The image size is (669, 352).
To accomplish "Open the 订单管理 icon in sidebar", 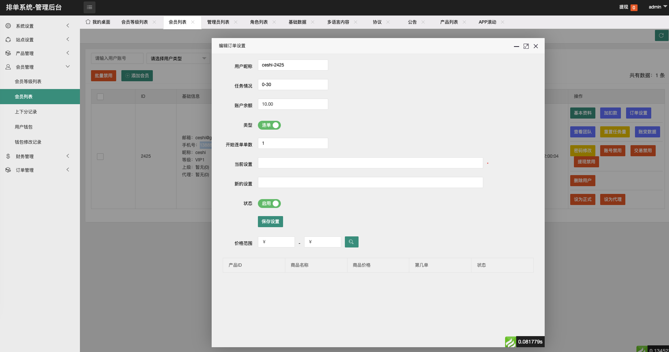I will 8,170.
